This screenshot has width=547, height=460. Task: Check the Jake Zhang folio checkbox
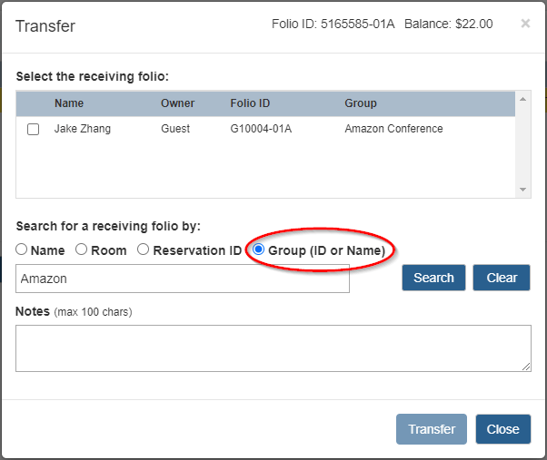34,130
